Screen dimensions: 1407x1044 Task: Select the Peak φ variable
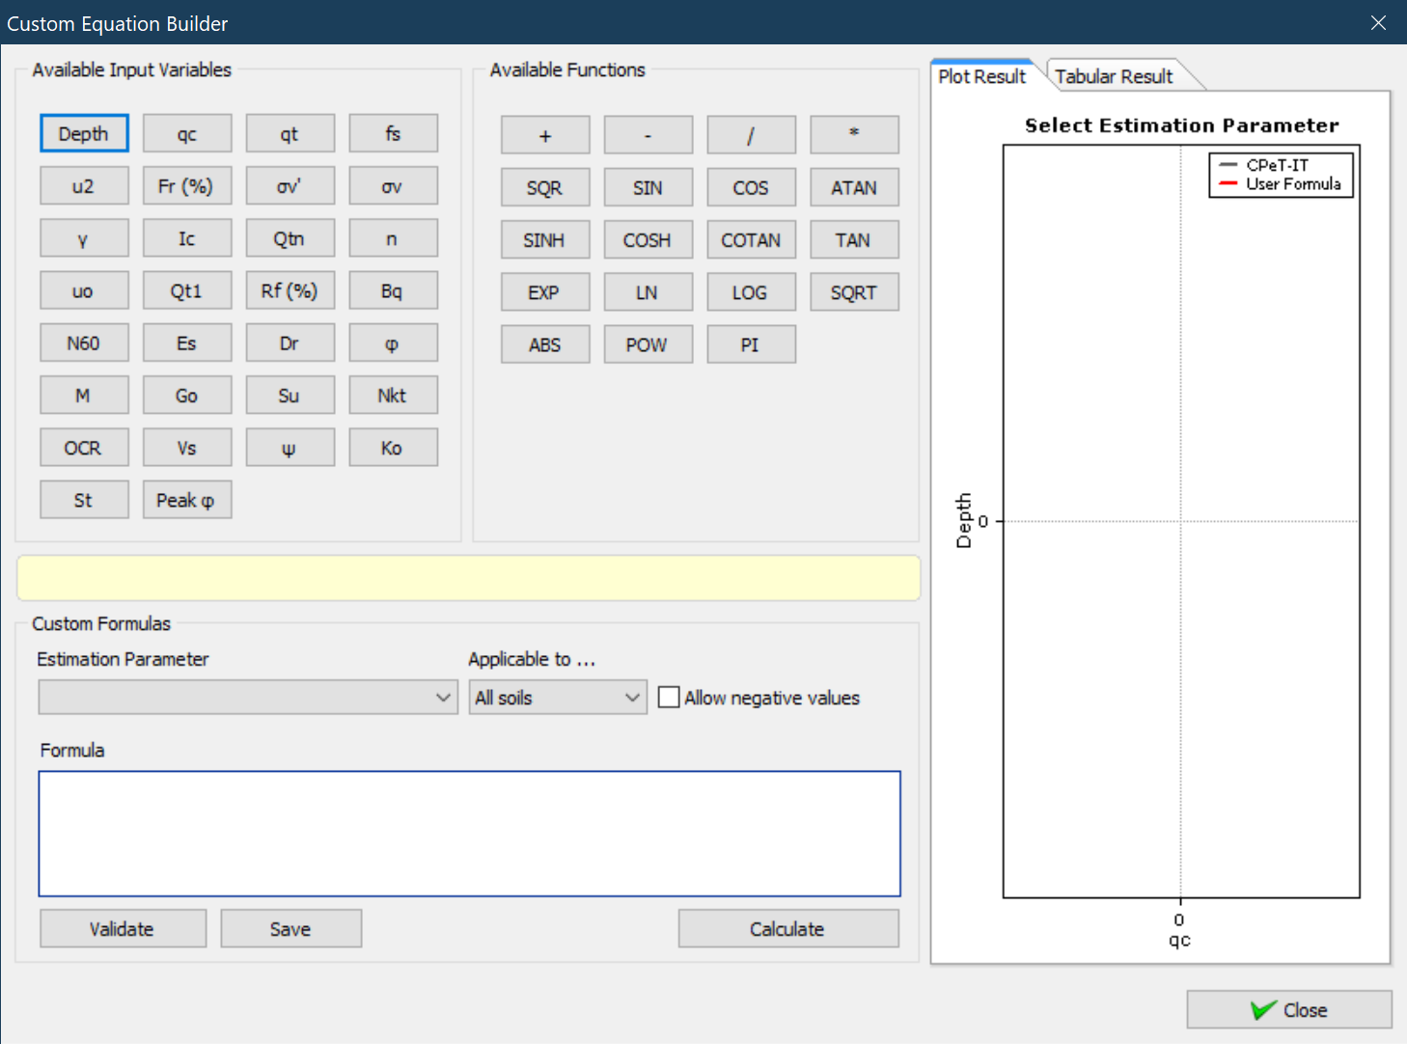pos(186,500)
